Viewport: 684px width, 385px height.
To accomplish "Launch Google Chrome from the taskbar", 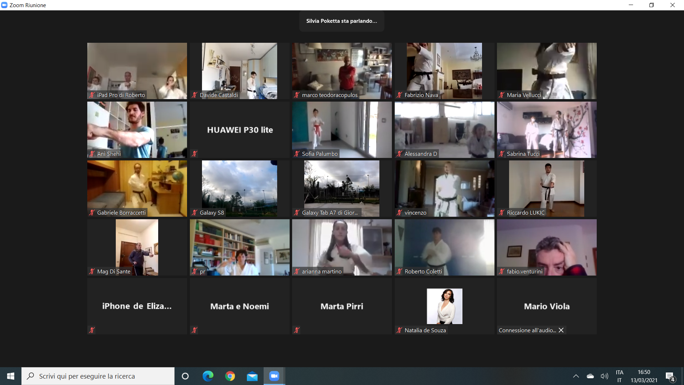I will click(x=230, y=376).
